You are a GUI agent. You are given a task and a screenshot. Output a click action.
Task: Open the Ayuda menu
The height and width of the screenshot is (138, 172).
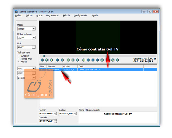coord(95,15)
